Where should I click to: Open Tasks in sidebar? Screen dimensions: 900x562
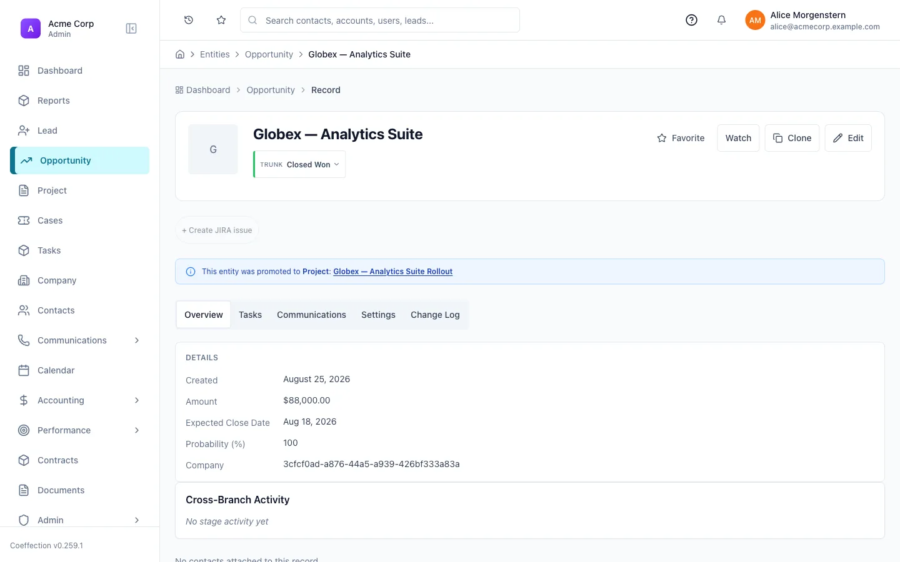point(80,250)
